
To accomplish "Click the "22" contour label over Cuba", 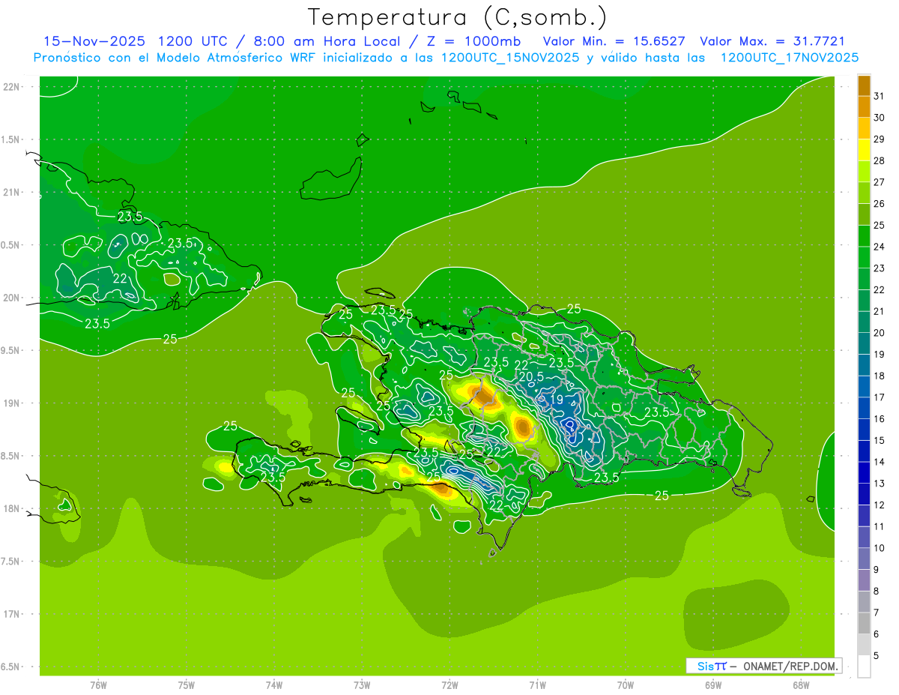I will pyautogui.click(x=120, y=278).
